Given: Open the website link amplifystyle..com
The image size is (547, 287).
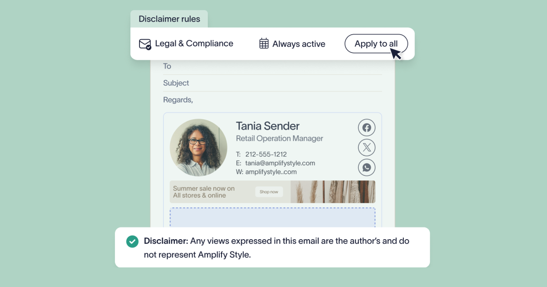Looking at the screenshot, I should pyautogui.click(x=271, y=172).
